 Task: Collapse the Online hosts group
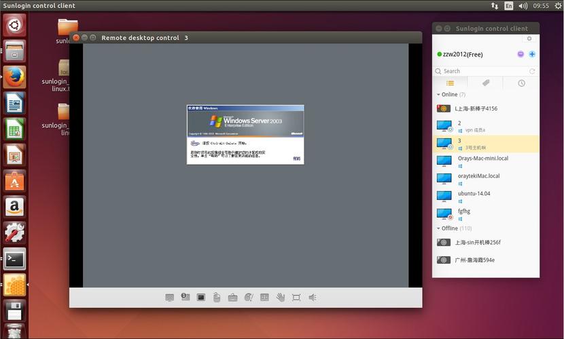(438, 95)
